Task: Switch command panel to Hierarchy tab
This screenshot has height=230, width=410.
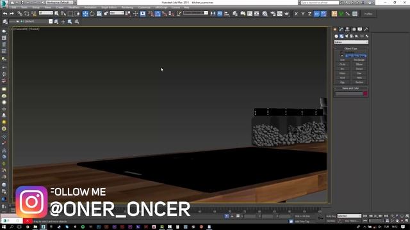Action: point(347,29)
